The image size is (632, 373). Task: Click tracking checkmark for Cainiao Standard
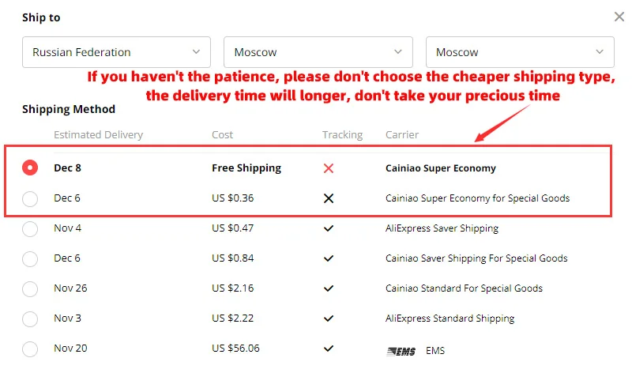(329, 288)
